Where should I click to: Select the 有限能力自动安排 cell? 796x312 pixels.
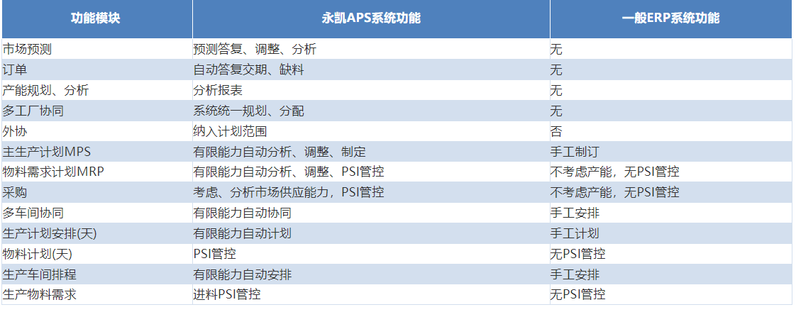point(371,274)
